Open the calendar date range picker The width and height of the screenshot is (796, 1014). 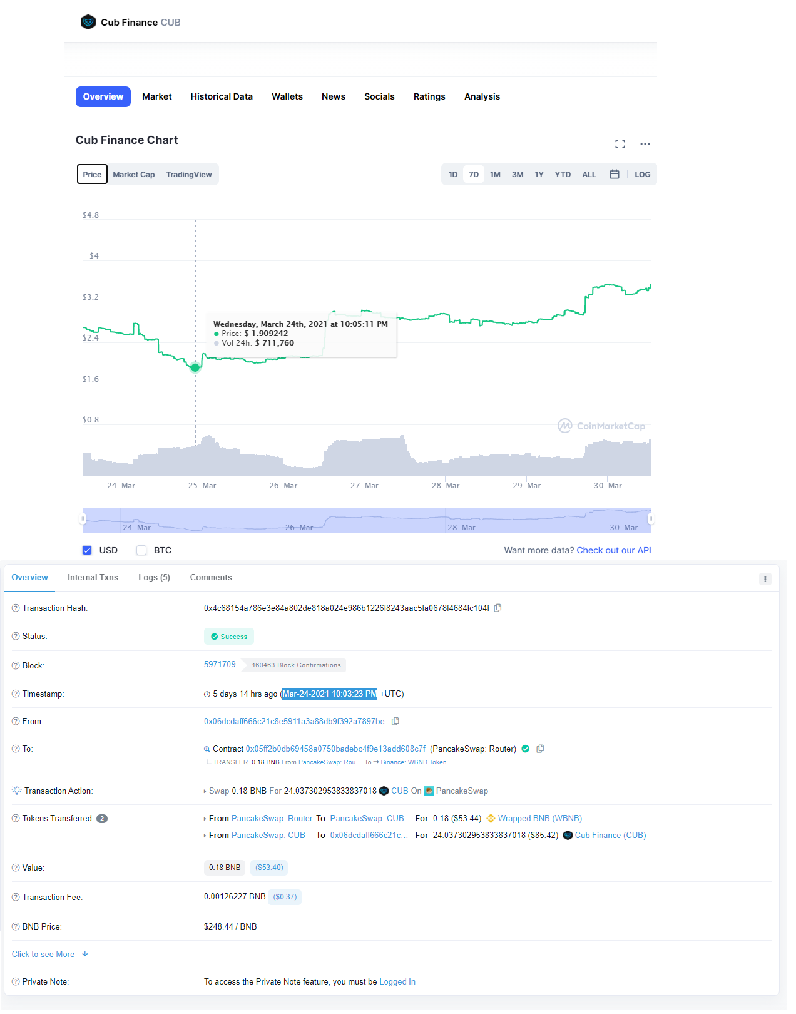pos(615,174)
